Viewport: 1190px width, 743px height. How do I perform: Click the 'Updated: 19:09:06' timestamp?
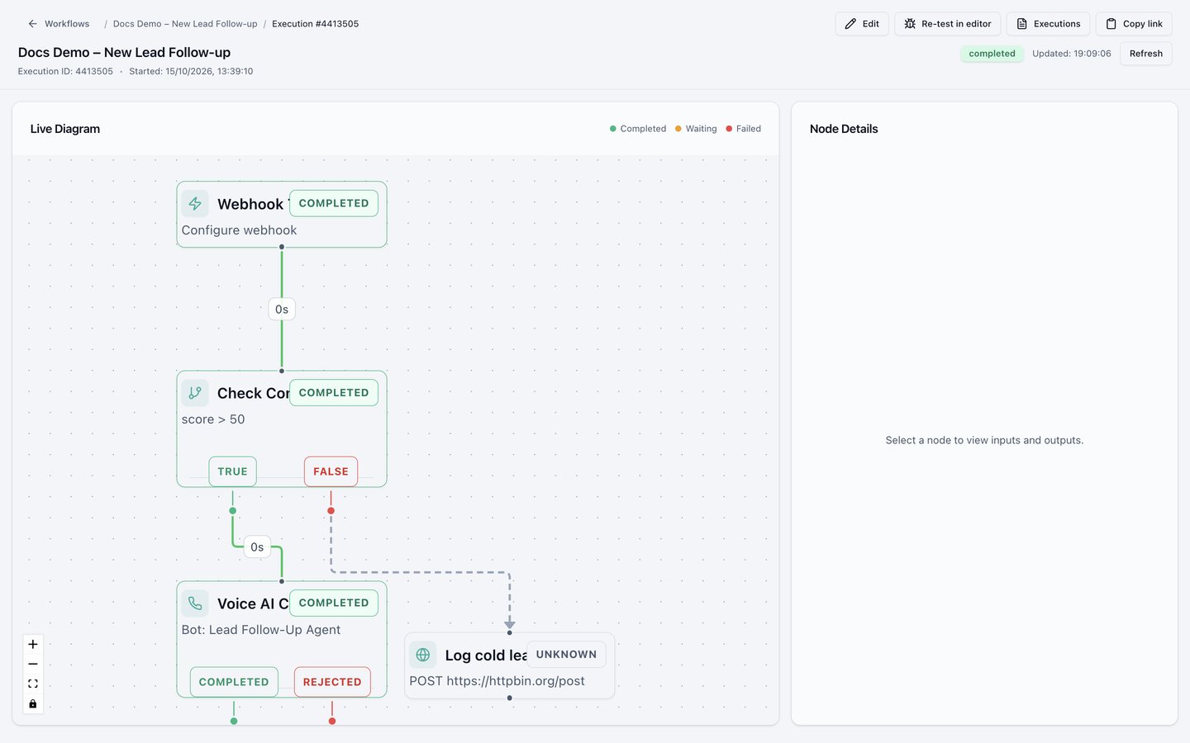click(x=1072, y=54)
